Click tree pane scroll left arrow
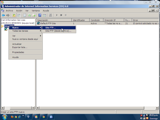 point(3,108)
